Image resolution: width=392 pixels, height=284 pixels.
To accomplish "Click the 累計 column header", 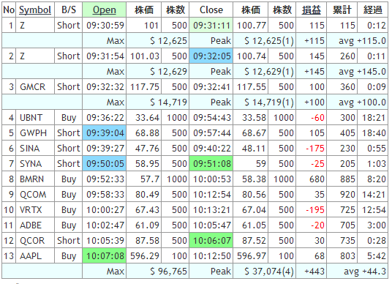I will 342,10.
